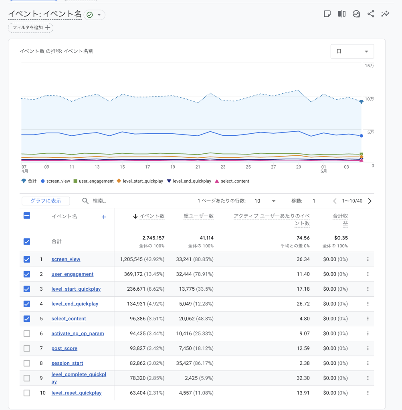Open the report notes icon in header
Viewport: 402px width, 410px height.
tap(327, 14)
